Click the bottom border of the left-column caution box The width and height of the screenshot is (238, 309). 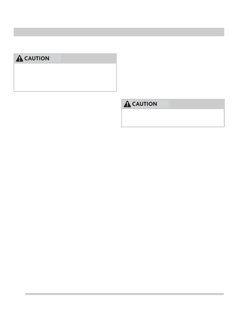(65, 91)
